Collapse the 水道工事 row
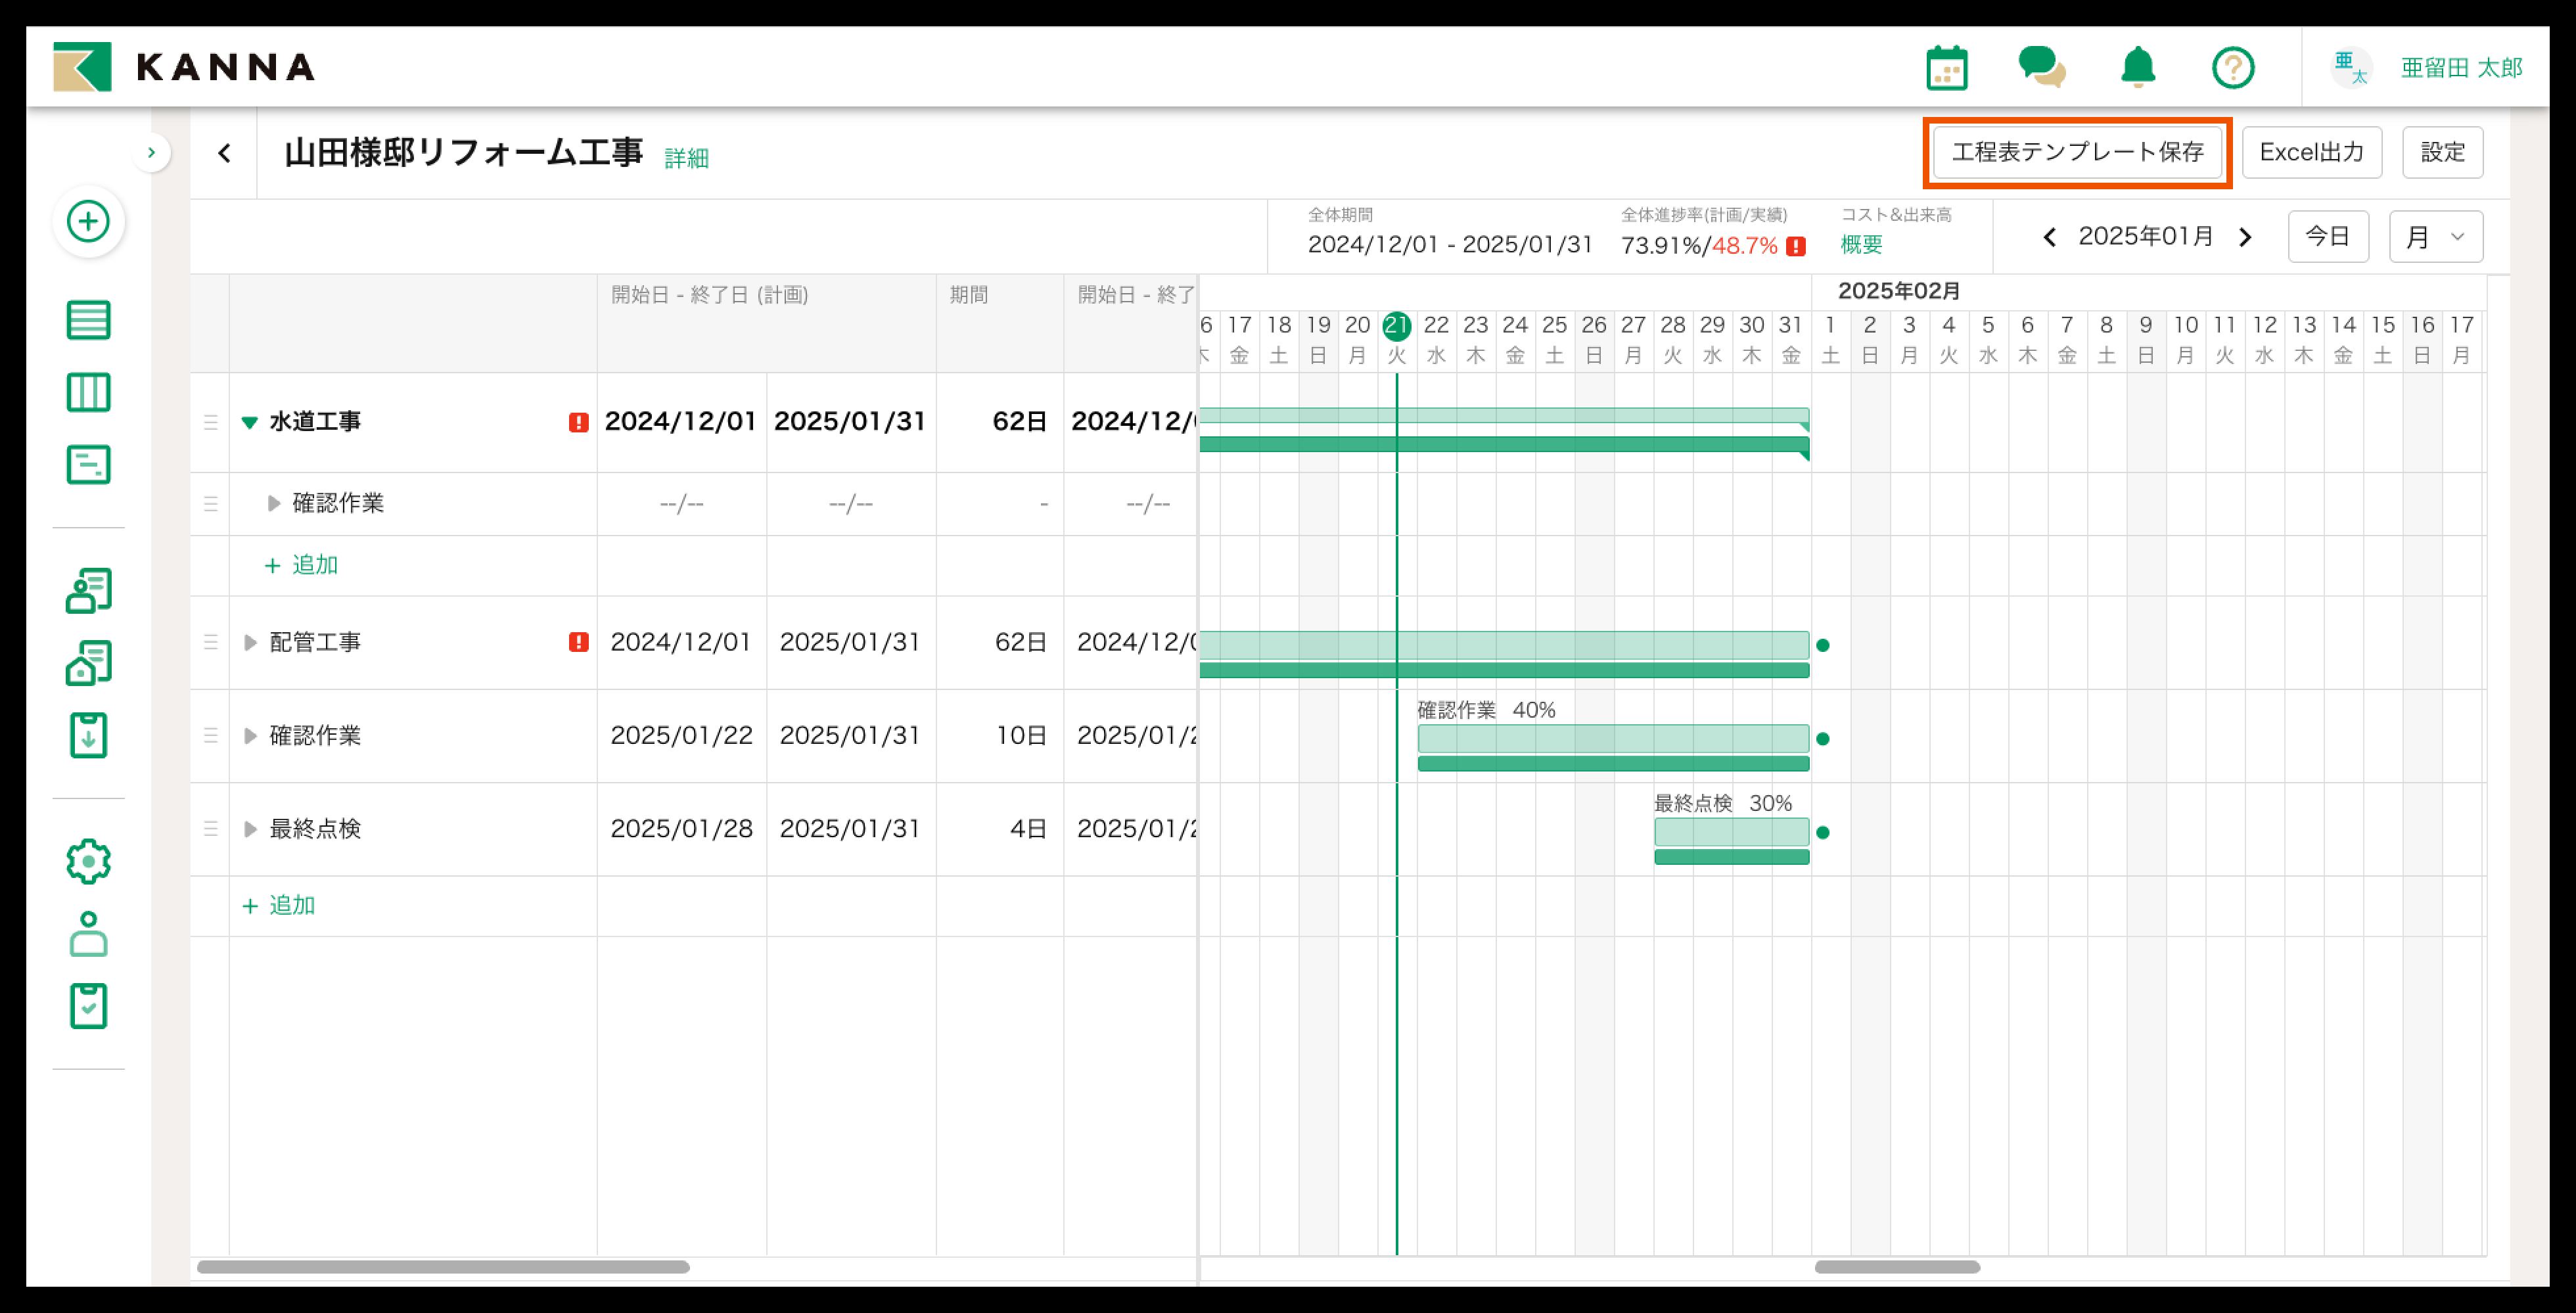The height and width of the screenshot is (1313, 2576). coord(250,422)
